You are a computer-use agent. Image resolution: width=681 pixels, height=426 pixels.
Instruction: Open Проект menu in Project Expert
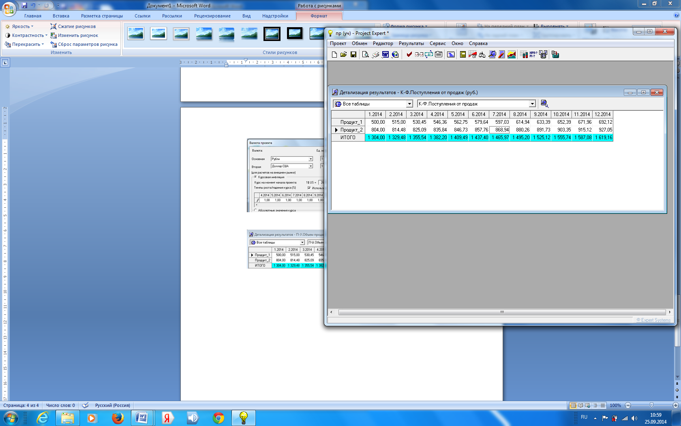[338, 43]
